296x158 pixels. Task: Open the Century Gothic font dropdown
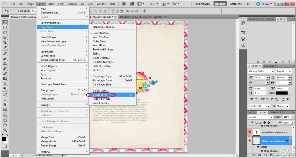click(261, 71)
